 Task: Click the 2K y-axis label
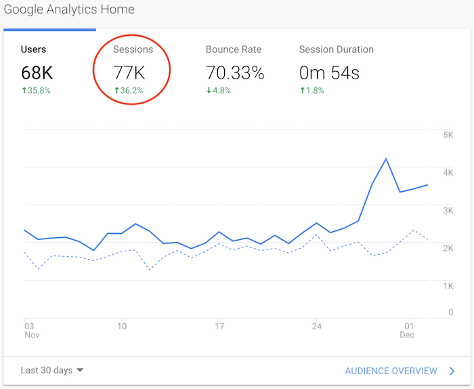[x=448, y=248]
